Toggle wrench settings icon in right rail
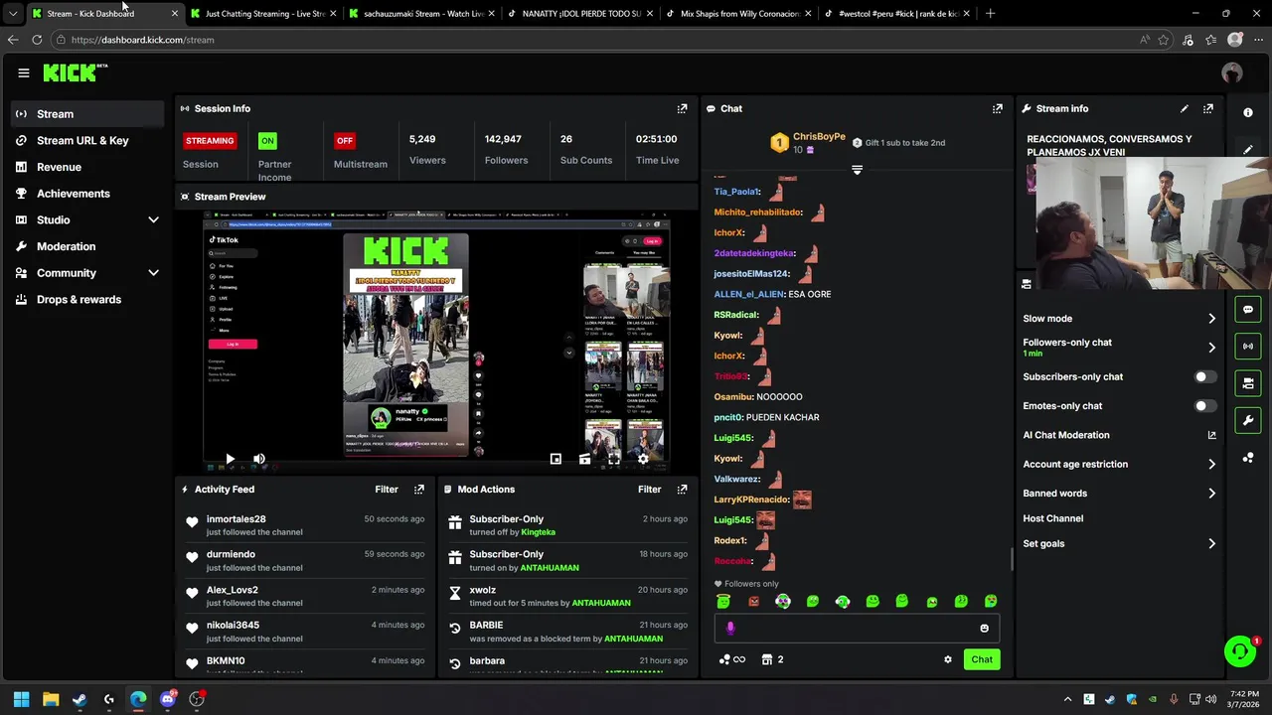 tap(1248, 420)
